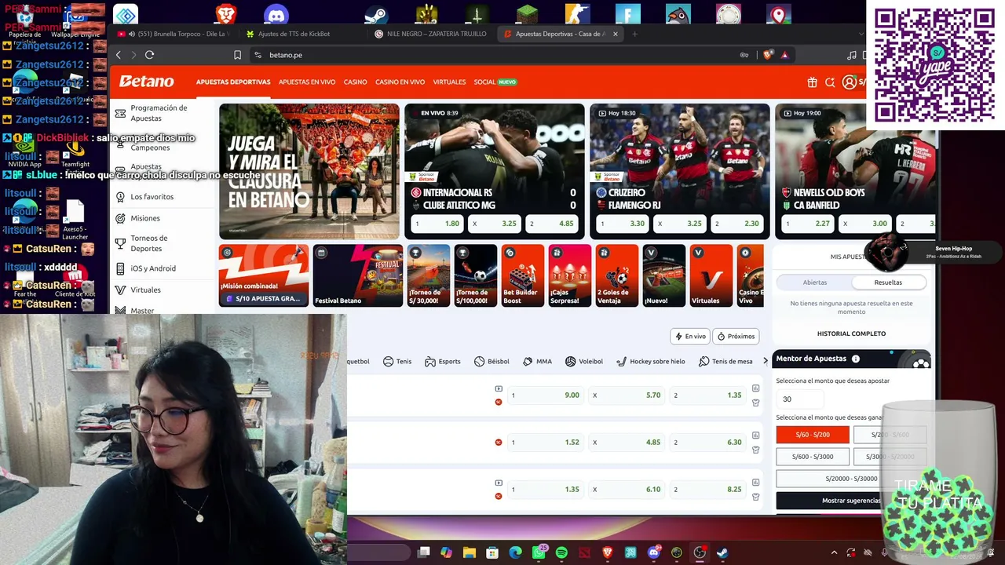Select the Esports category
Viewport: 1005px width, 565px height.
tap(443, 362)
